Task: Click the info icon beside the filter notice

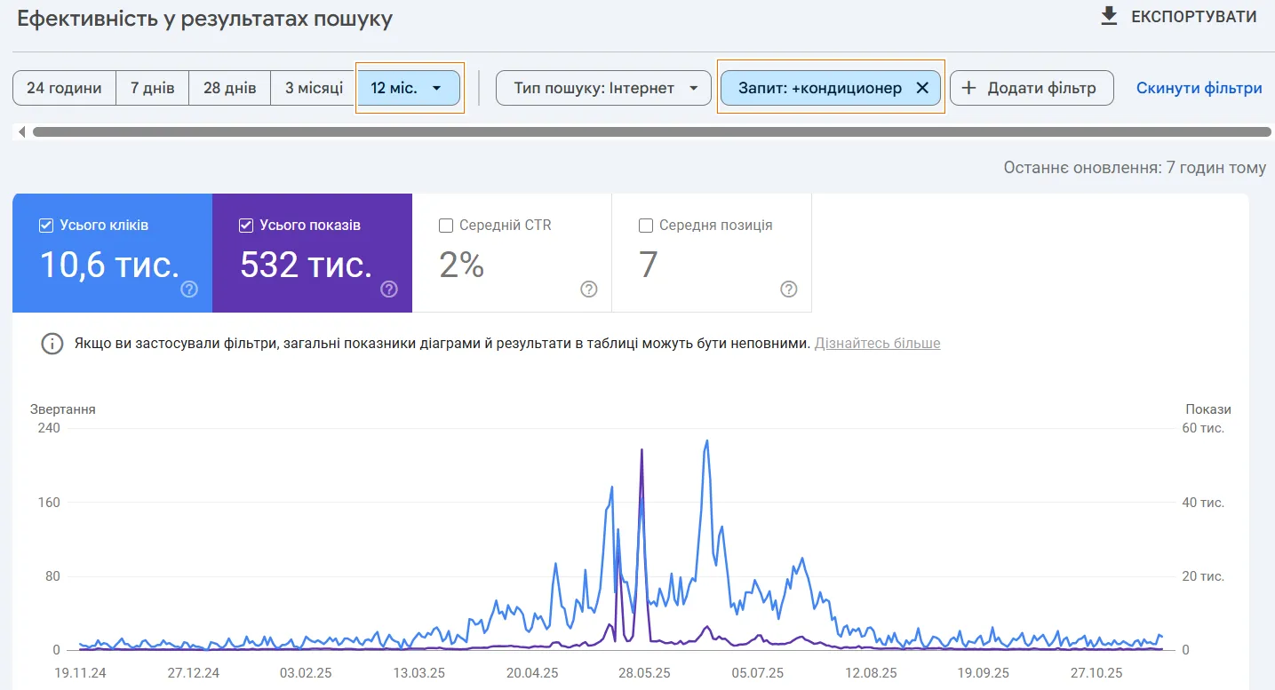Action: pos(52,344)
